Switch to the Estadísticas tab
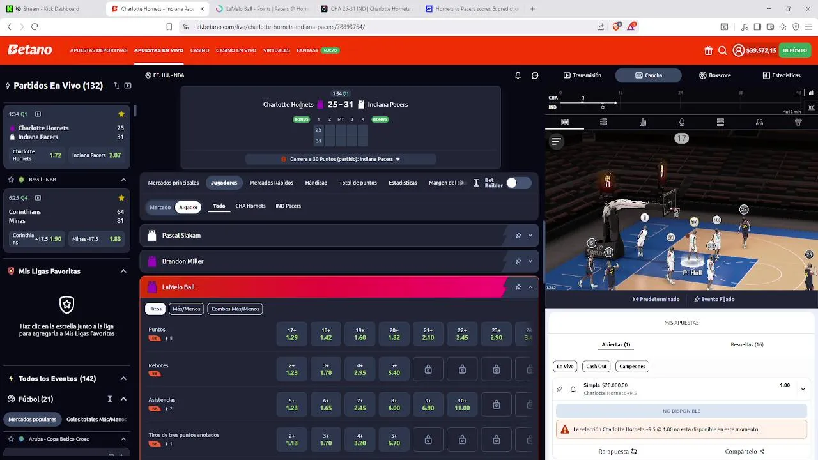Screen dimensions: 818x460 [781, 75]
